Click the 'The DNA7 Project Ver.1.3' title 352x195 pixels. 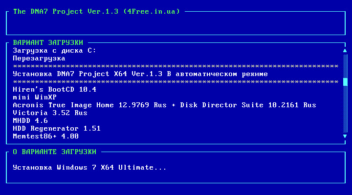click(x=96, y=11)
